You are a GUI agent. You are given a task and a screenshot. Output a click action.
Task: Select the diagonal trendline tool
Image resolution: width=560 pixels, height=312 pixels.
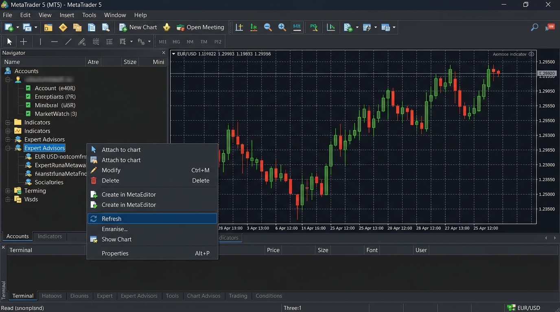point(68,41)
